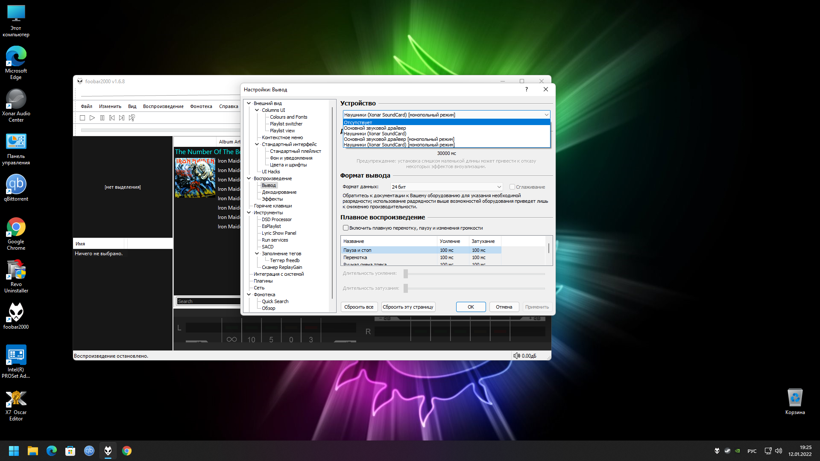
Task: Skip to next track icon
Action: 122,118
